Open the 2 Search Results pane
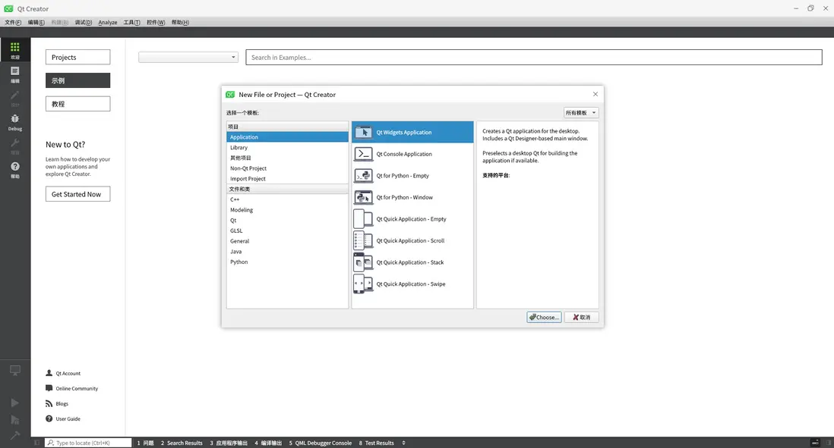 tap(182, 443)
